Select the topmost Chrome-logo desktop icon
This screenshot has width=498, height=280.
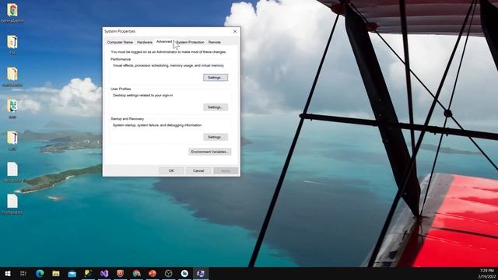click(12, 12)
